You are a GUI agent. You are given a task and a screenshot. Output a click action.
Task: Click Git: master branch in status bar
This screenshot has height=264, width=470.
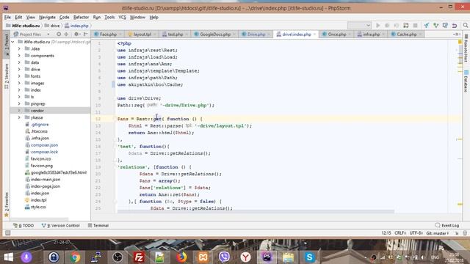(438, 233)
